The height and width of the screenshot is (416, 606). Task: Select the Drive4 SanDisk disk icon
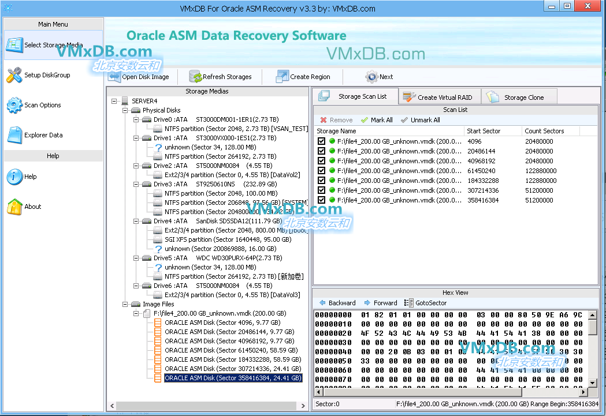[147, 221]
